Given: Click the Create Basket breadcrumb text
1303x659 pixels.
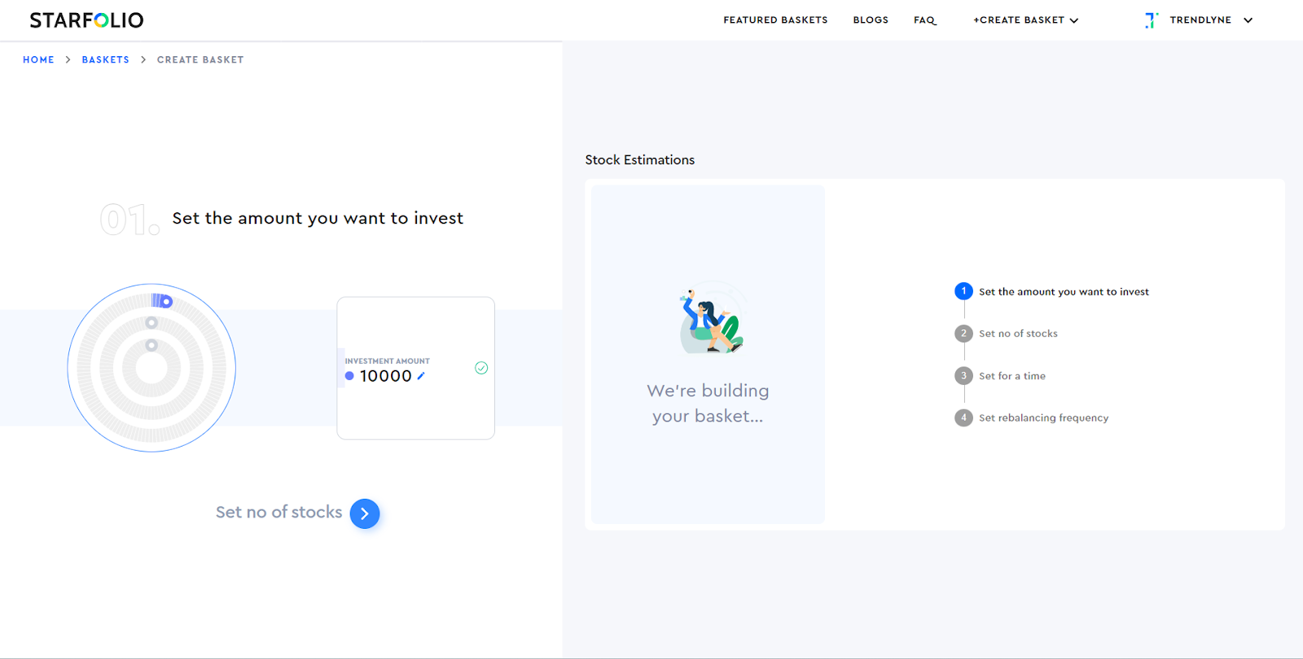Looking at the screenshot, I should pos(200,60).
